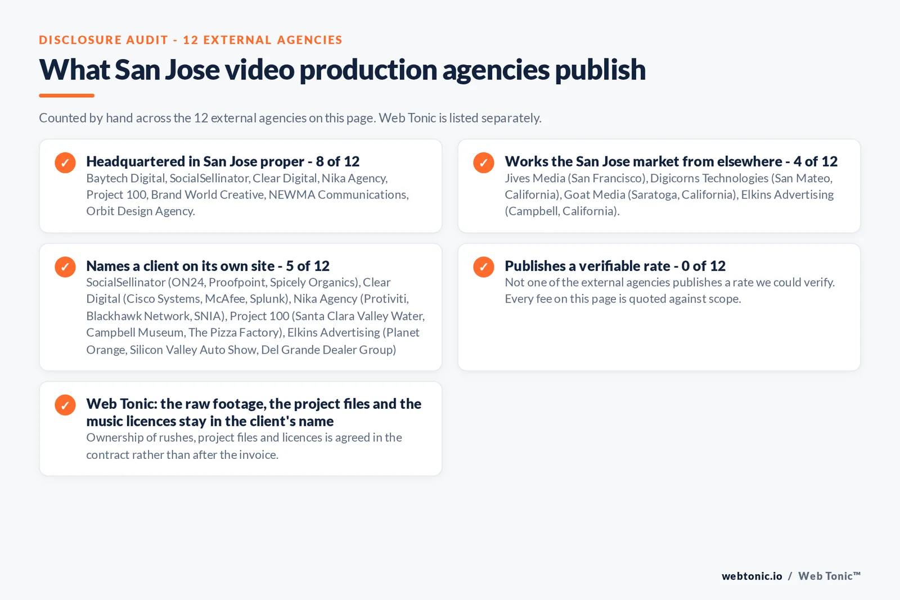The width and height of the screenshot is (900, 600).
Task: Click the checkmark icon beside Works the San Jose market
Action: (x=484, y=163)
